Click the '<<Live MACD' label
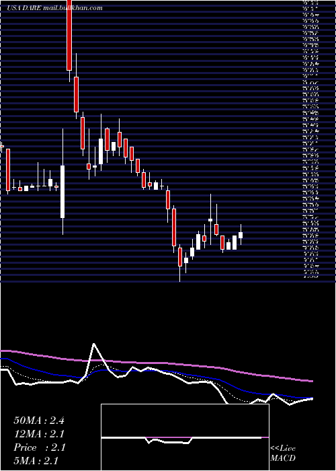 pyautogui.click(x=283, y=453)
